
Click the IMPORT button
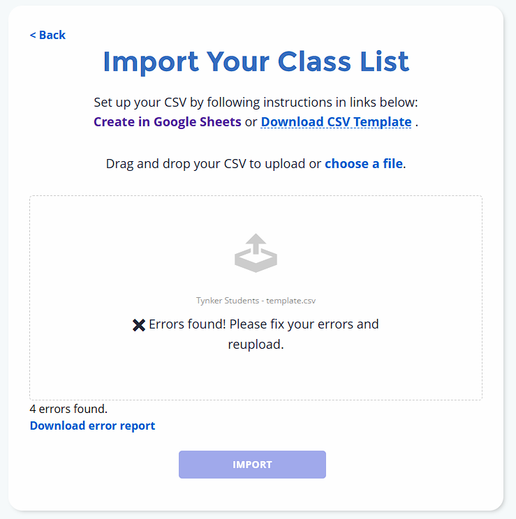coord(252,465)
